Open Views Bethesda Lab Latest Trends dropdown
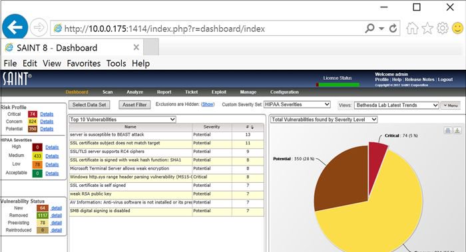 397,105
